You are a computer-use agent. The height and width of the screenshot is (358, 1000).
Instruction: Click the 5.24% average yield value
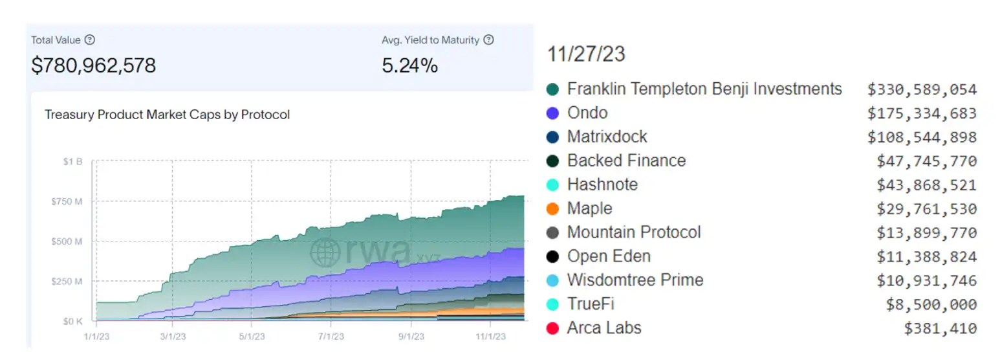pyautogui.click(x=409, y=65)
